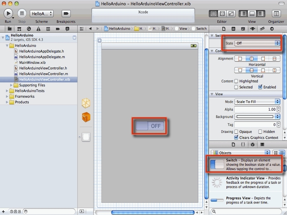Image resolution: width=287 pixels, height=215 pixels.
Task: Collapse the HelloArduino project root
Action: 3,38
